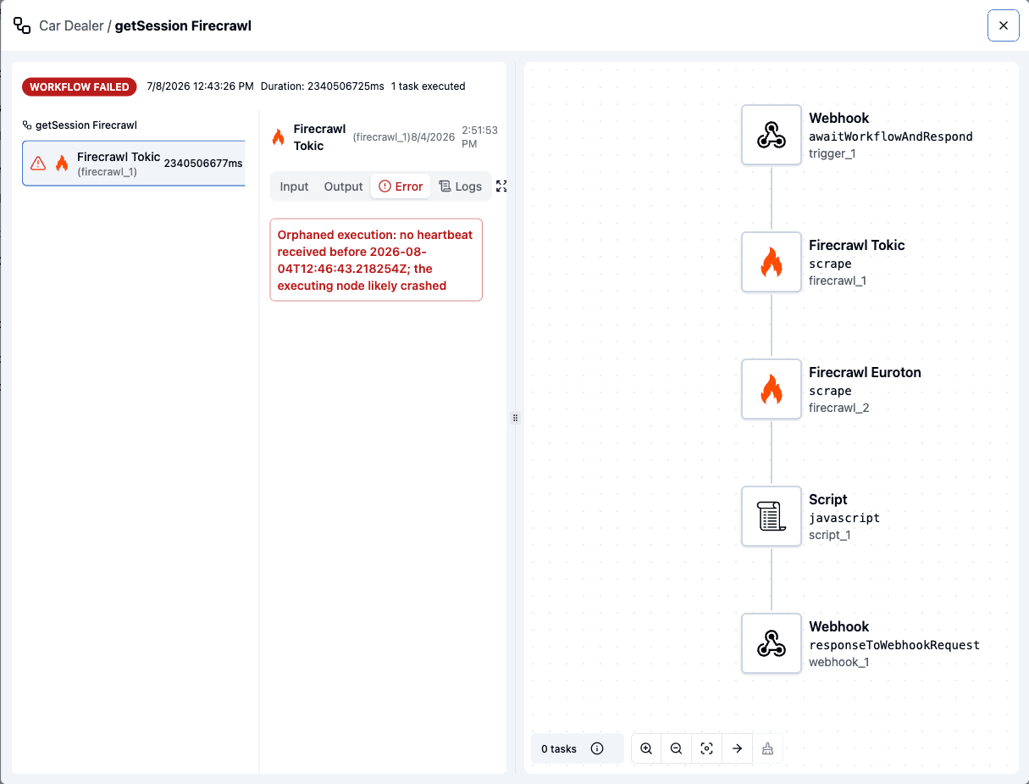Click the warning triangle on Firecrawl Tokic row

point(38,163)
